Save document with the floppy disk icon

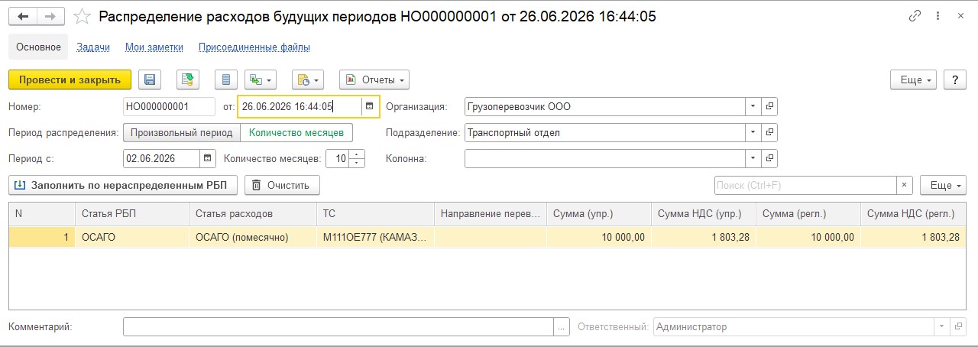point(150,79)
